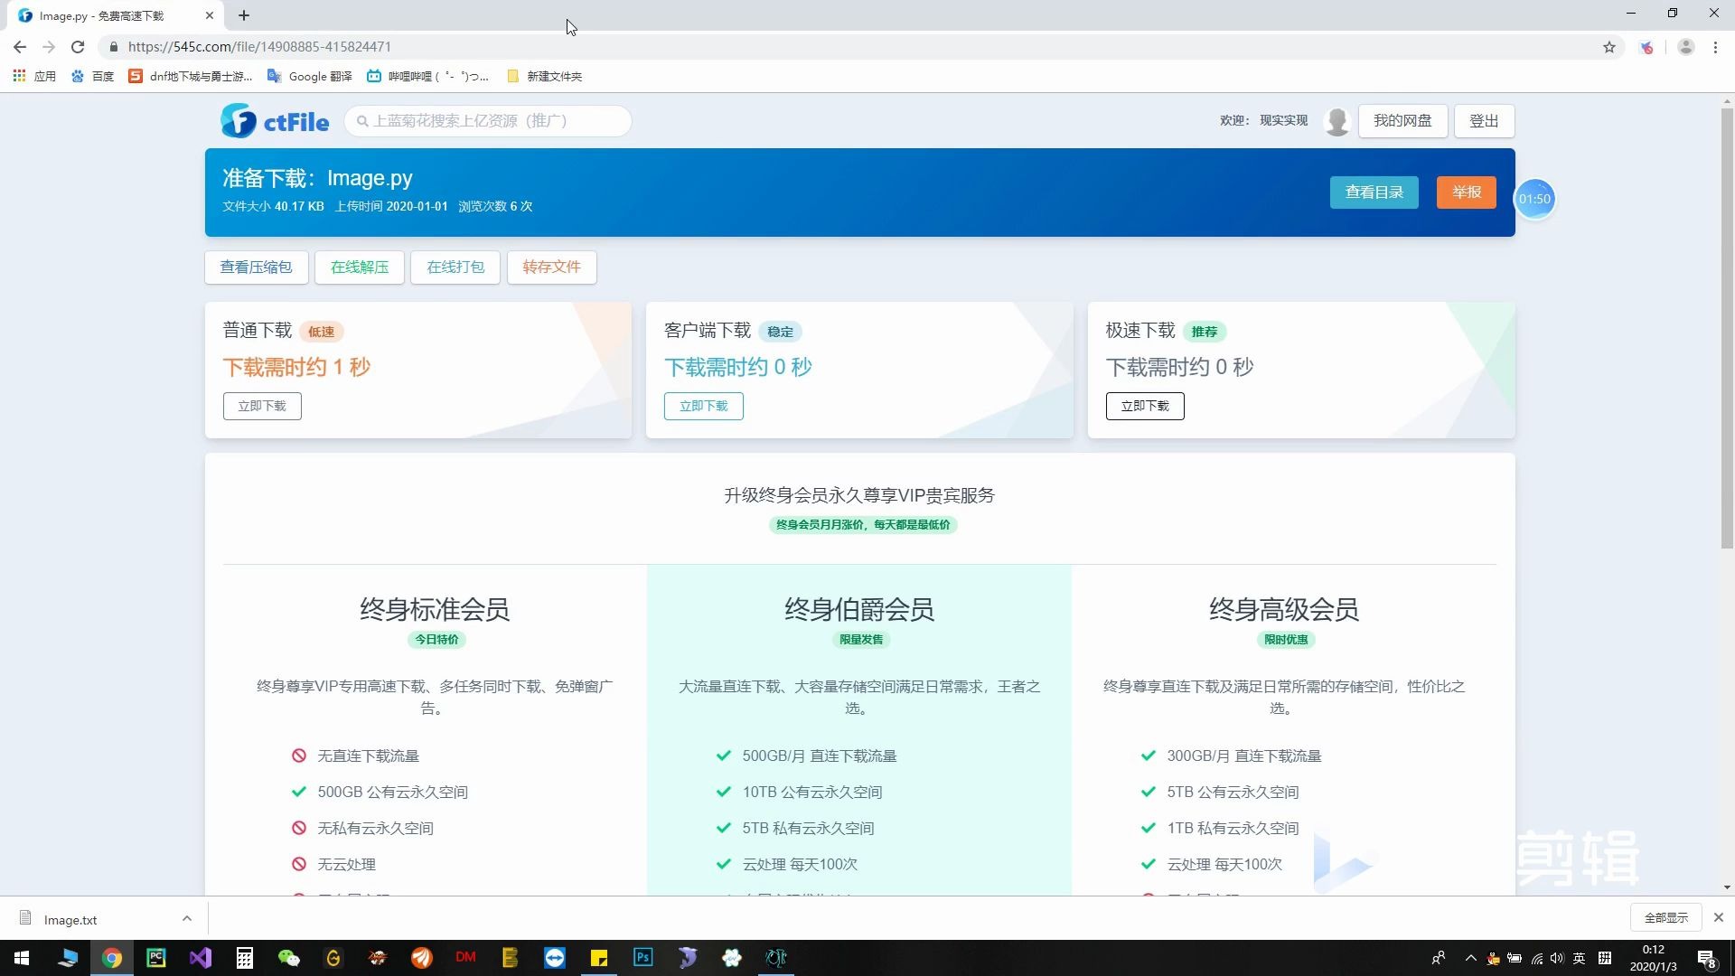This screenshot has width=1735, height=976.
Task: Click the 终身高级会员 plan heading
Action: pyautogui.click(x=1284, y=610)
